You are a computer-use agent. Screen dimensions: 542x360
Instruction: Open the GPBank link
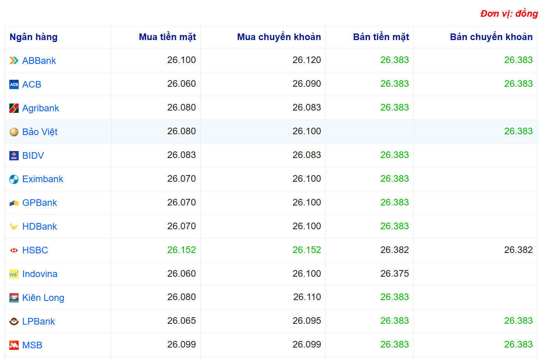39,203
